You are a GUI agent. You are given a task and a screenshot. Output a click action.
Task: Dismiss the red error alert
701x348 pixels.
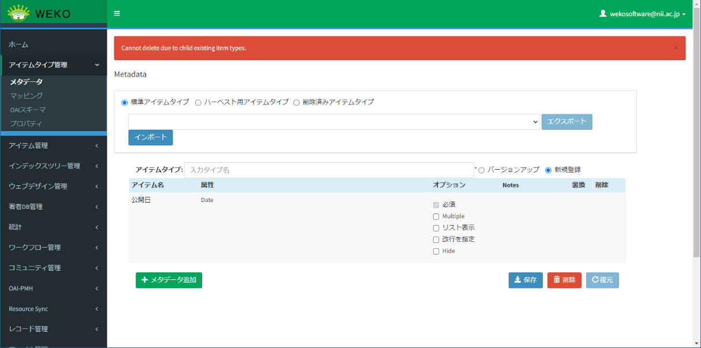point(676,48)
